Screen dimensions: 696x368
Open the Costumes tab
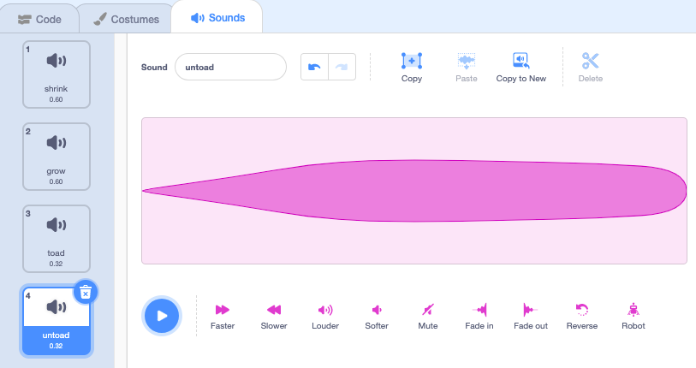[x=126, y=19]
